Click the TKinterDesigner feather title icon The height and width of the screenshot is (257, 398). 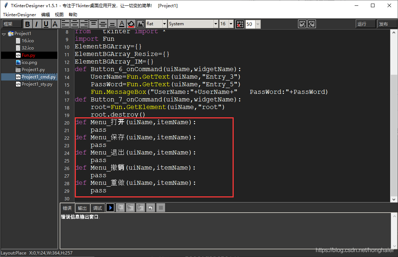pos(6,5)
